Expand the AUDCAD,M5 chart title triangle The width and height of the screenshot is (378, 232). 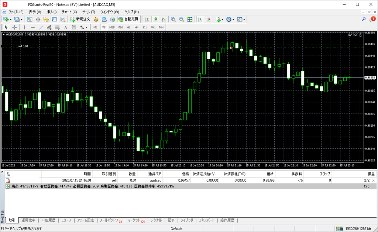(4, 35)
